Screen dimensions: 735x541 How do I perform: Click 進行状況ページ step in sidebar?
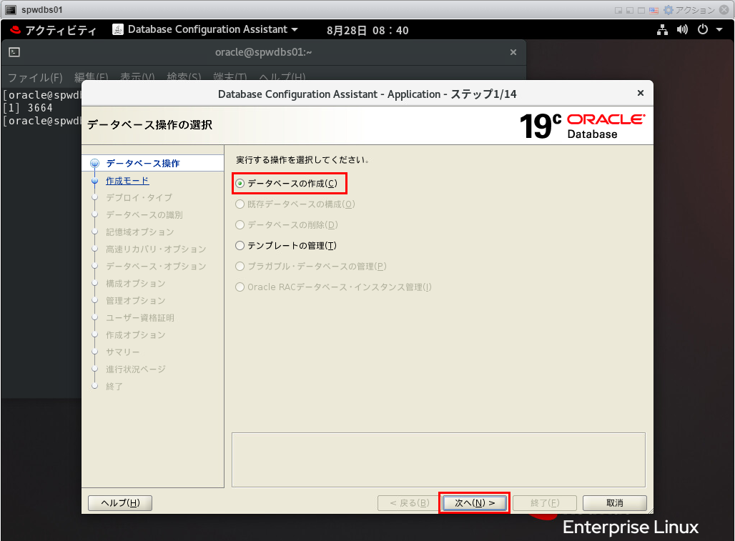(x=135, y=369)
